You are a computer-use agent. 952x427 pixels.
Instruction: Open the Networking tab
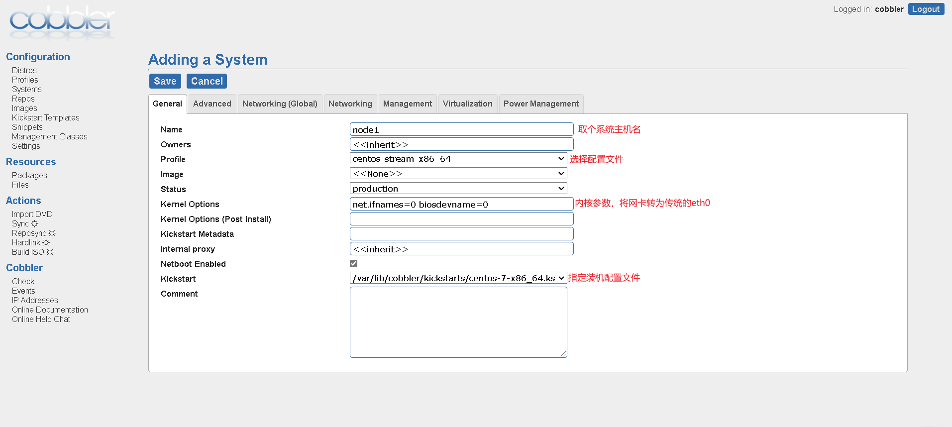click(350, 104)
